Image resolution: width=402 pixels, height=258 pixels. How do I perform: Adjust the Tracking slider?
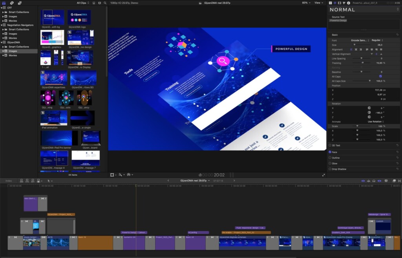[x=362, y=63]
